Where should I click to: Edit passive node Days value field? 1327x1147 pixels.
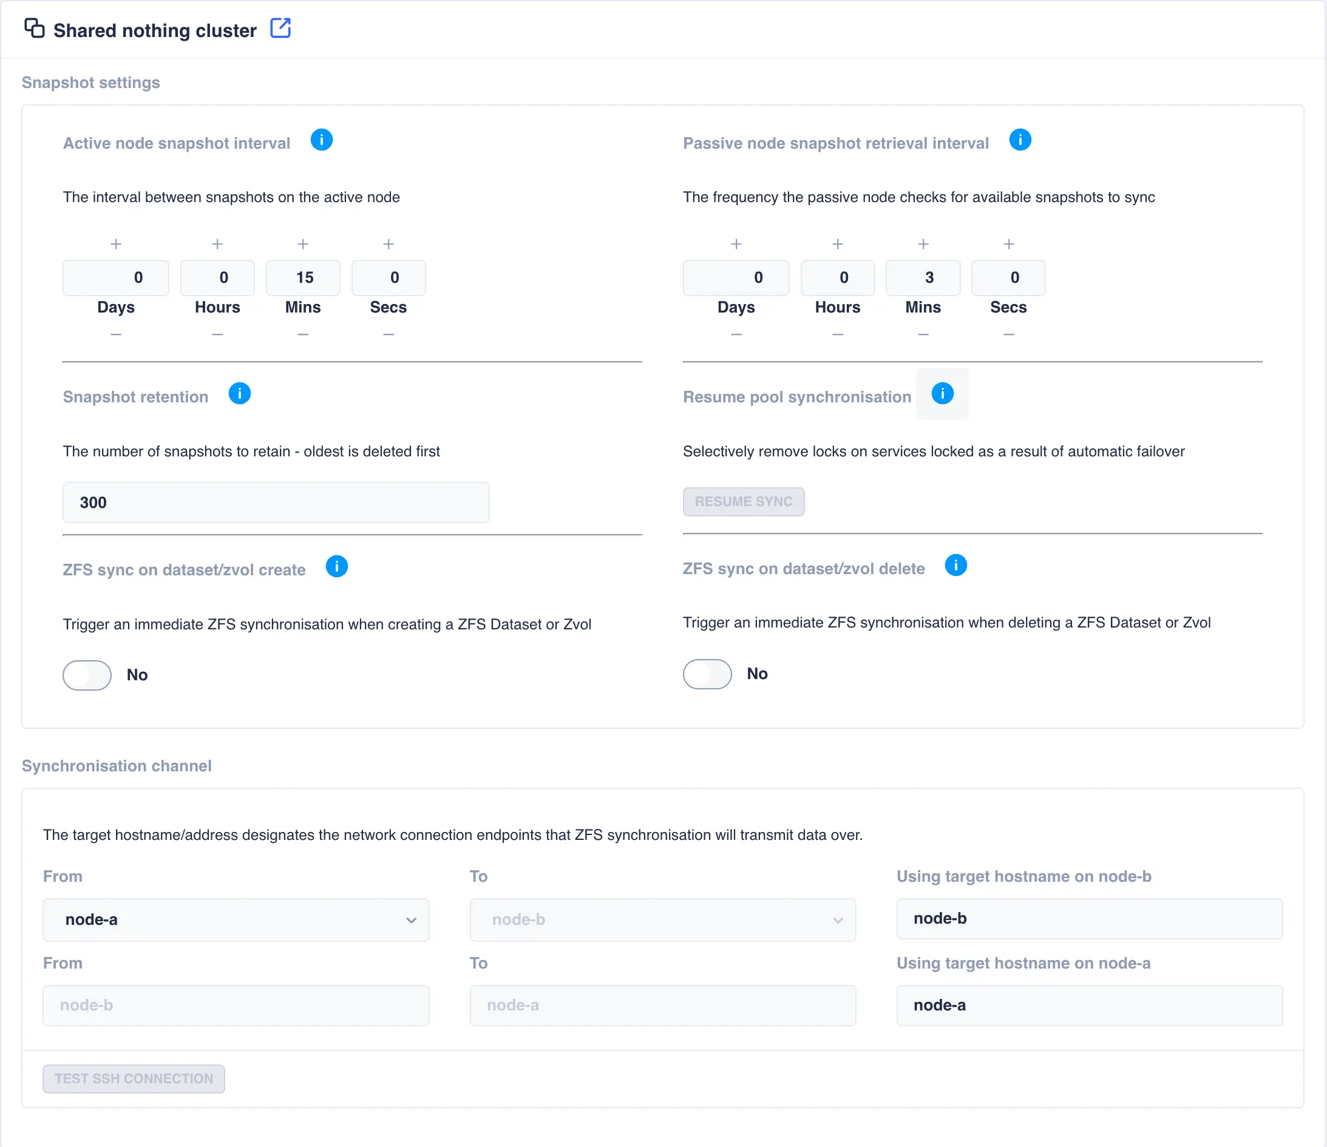point(736,278)
